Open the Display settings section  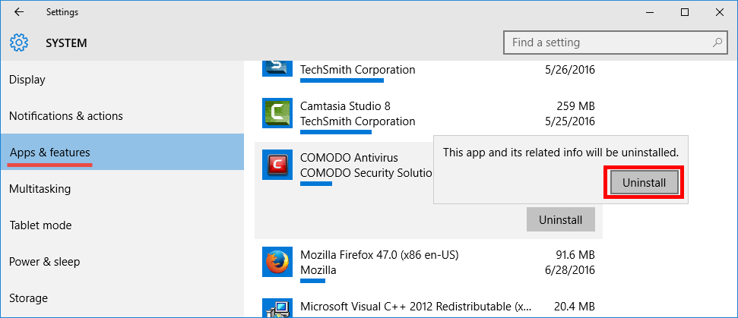pos(27,80)
